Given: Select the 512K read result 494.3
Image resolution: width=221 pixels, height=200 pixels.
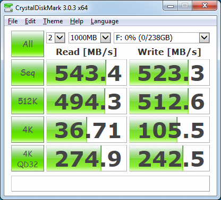Looking at the screenshot, I should click(87, 101).
